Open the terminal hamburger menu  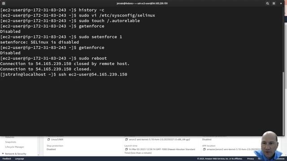click(274, 3)
